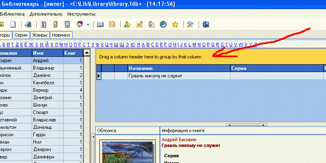Click the magnifier search book icon

(100, 25)
